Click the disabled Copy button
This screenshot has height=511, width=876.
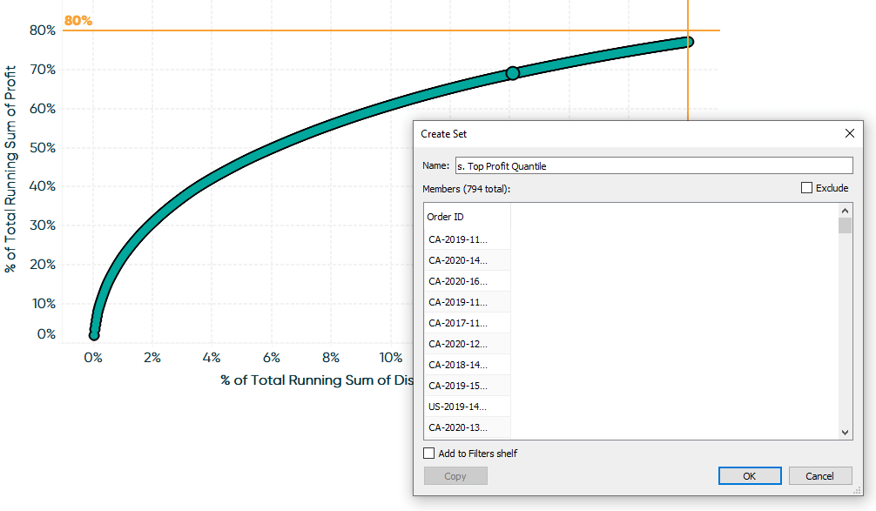pyautogui.click(x=455, y=476)
